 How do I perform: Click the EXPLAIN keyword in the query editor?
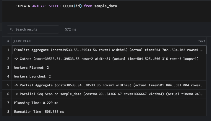coord(23,6)
